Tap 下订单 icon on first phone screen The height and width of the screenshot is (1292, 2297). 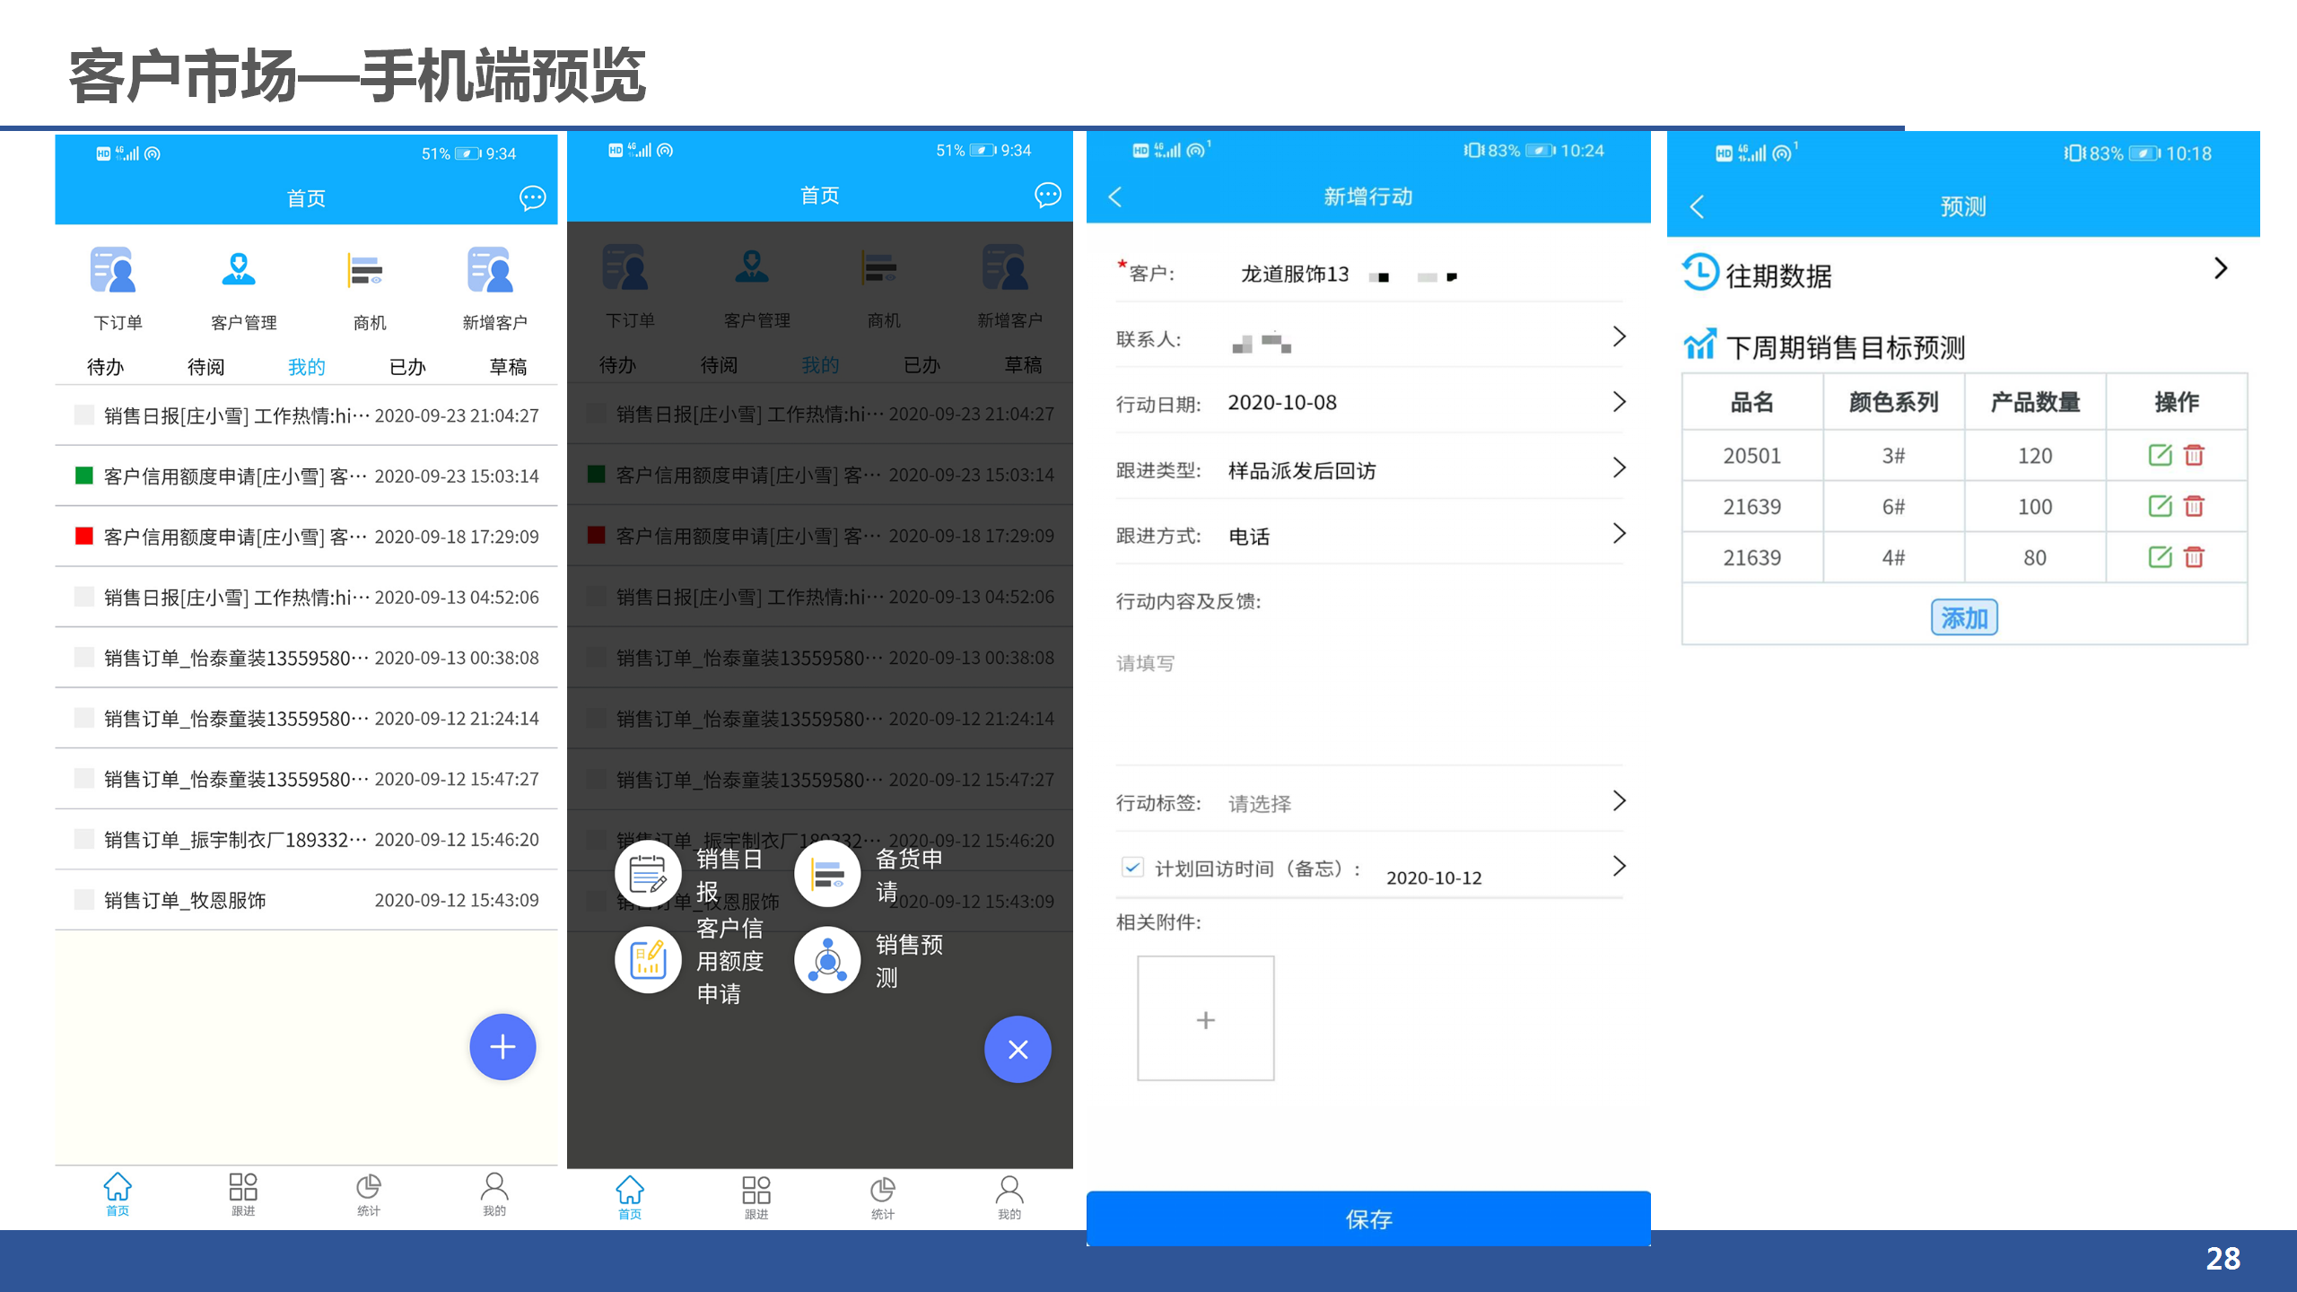[x=114, y=270]
